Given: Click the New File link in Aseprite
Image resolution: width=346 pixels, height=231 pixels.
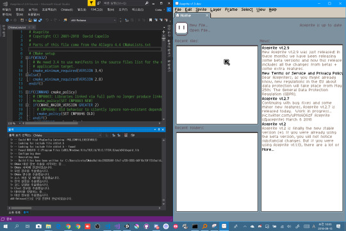Looking at the screenshot, I should tap(198, 25).
